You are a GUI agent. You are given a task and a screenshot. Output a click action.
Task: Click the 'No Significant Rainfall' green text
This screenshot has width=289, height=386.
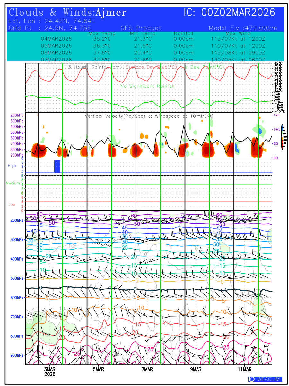pos(147,86)
